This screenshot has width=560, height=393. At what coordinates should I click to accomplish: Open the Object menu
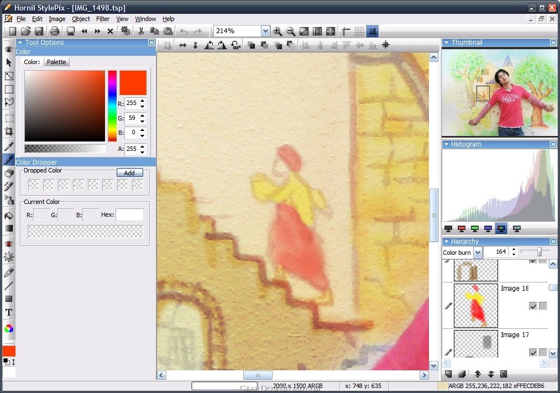(81, 19)
